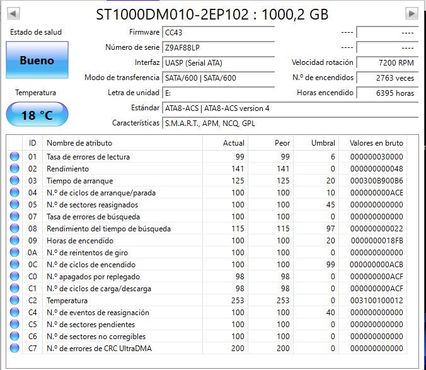The height and width of the screenshot is (370, 426).
Task: Select row text 'N.º de ciclos de encendido'
Action: (x=91, y=265)
